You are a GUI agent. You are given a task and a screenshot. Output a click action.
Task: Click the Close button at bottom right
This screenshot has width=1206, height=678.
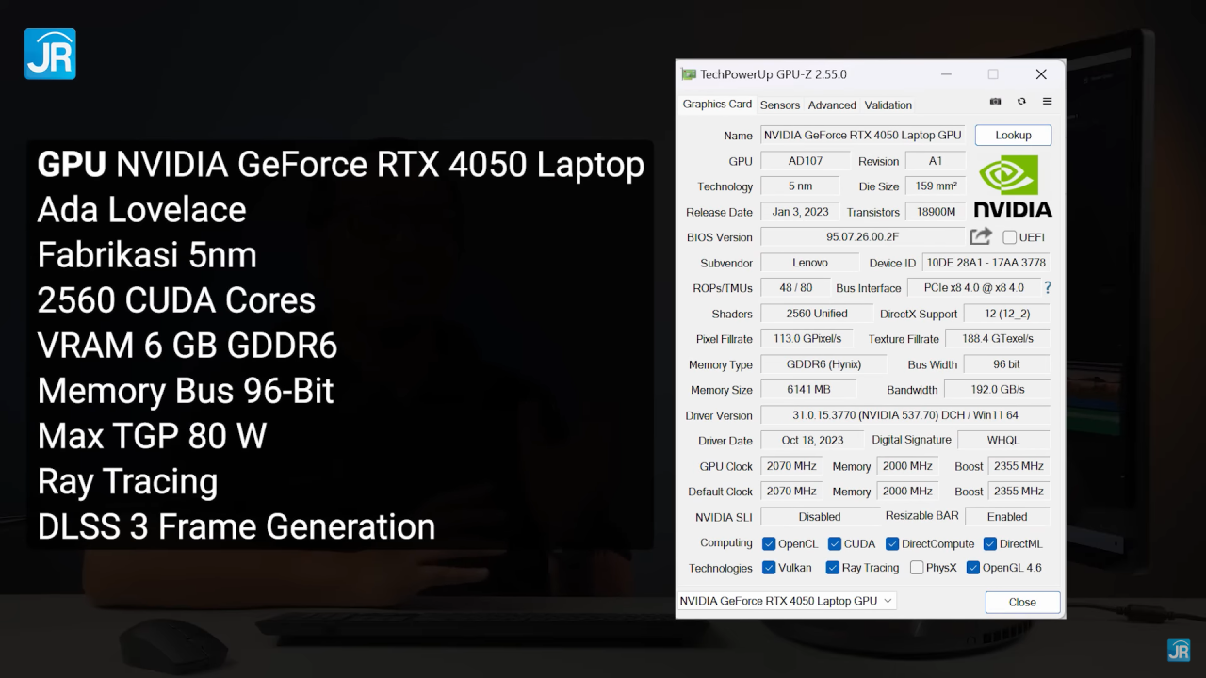[1022, 602]
